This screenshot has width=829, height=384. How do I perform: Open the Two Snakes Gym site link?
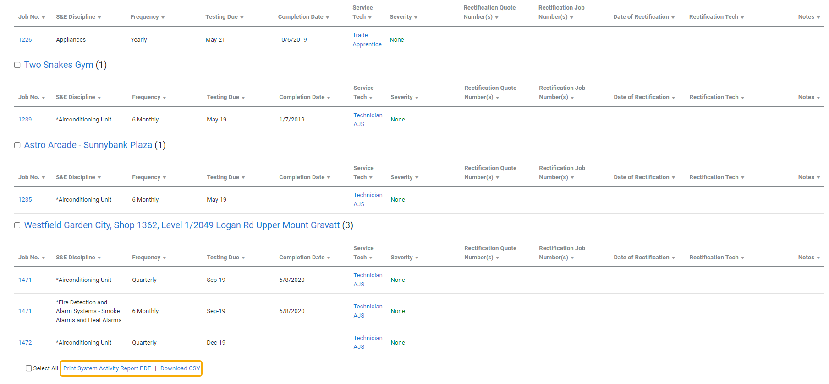59,65
